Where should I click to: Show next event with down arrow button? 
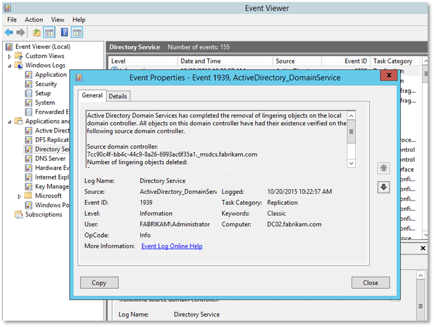pos(383,187)
